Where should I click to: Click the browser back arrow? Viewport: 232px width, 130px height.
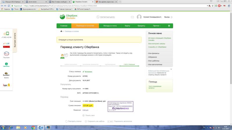coord(2,6)
